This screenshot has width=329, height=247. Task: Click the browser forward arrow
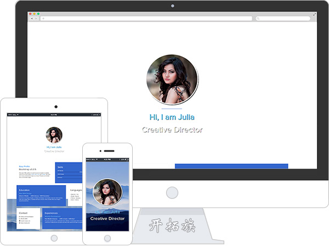pos(36,19)
